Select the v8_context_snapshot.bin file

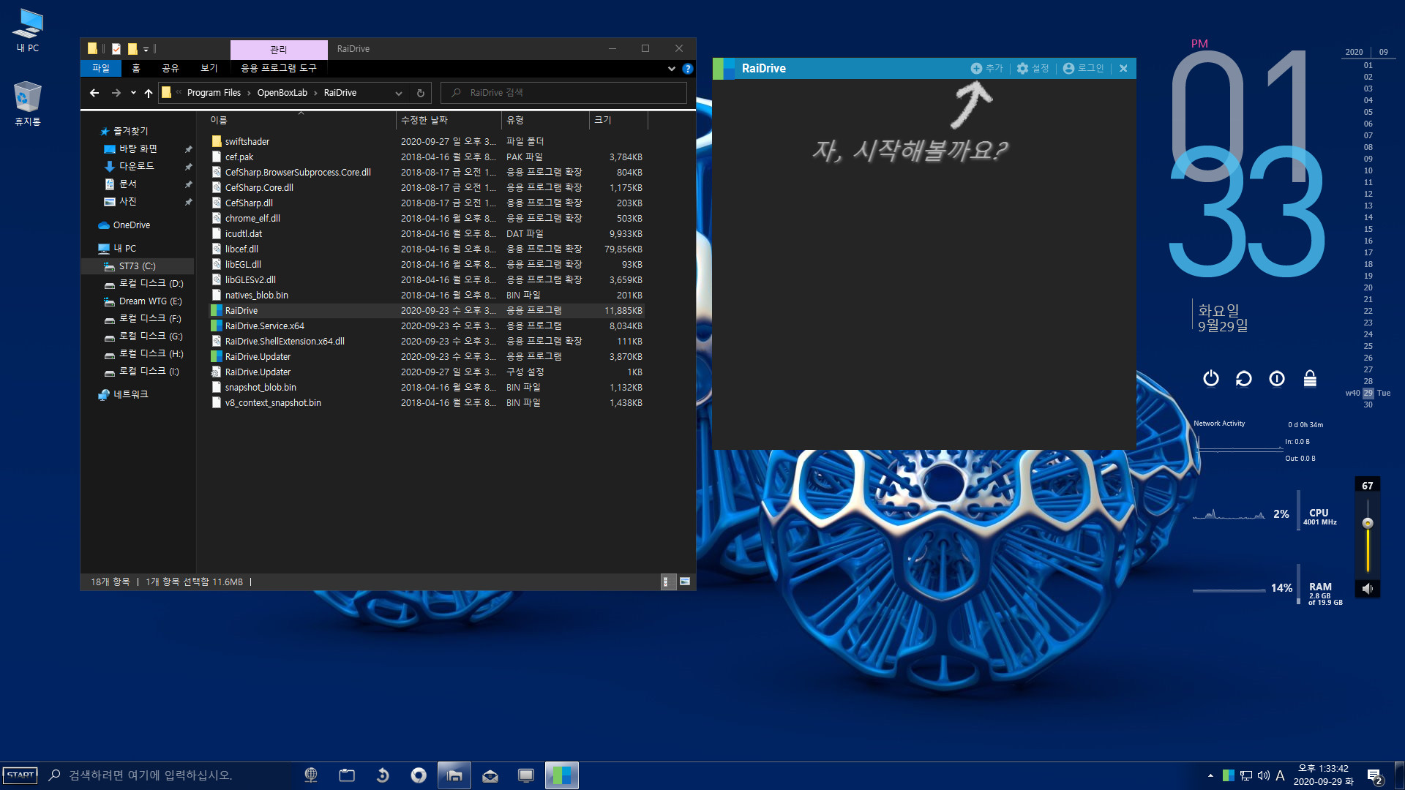click(x=273, y=402)
